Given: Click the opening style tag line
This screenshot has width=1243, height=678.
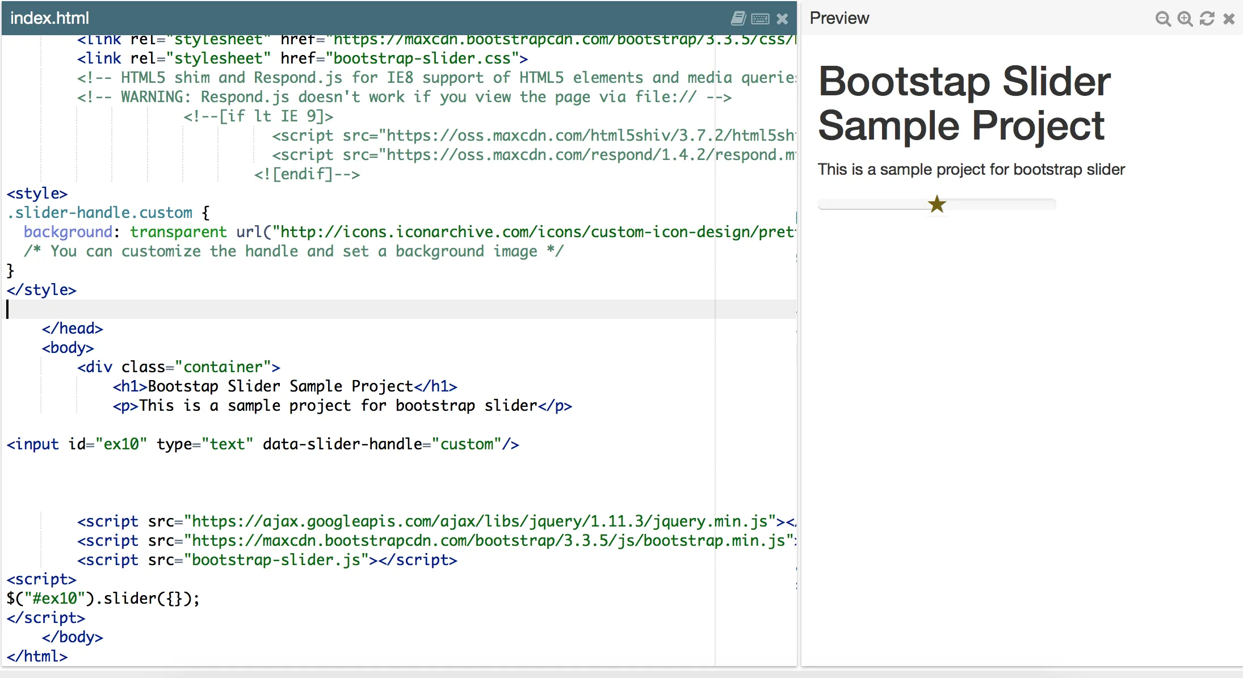Looking at the screenshot, I should (x=37, y=193).
